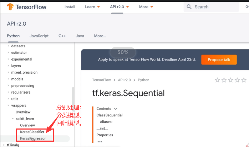
Task: Jump to __init__ section
Action: pyautogui.click(x=102, y=128)
